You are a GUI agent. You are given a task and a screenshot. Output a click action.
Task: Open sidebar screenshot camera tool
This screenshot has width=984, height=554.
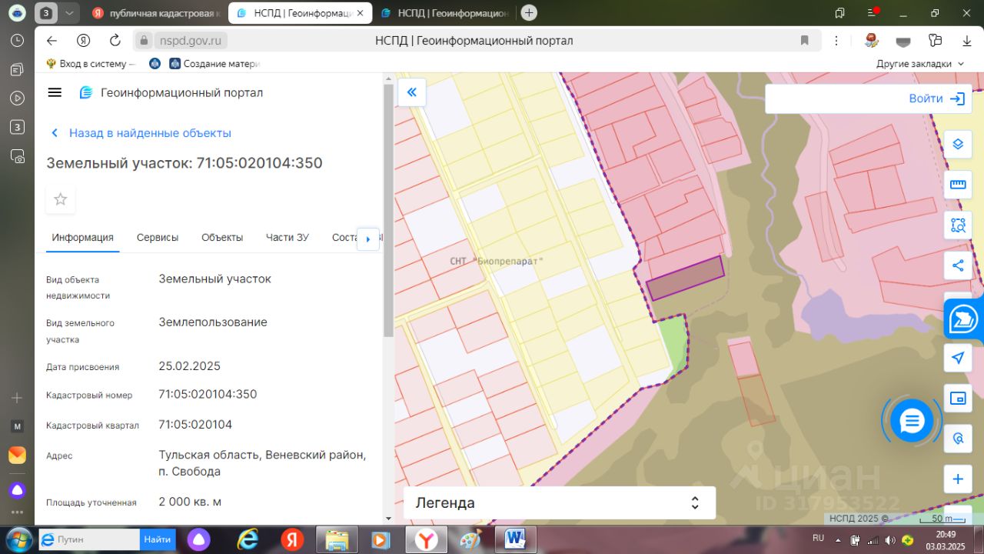(17, 156)
